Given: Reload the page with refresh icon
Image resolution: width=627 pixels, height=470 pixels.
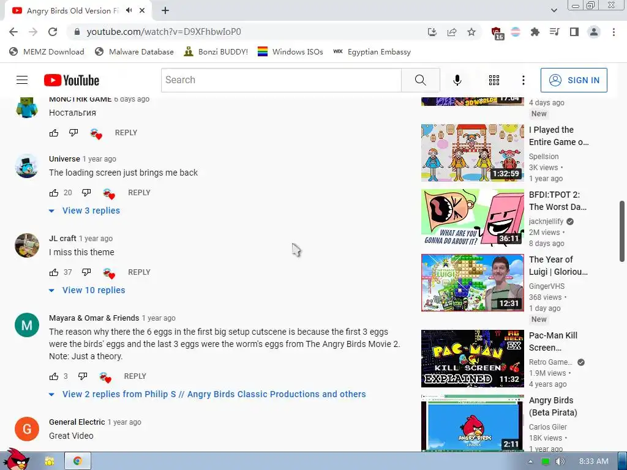Looking at the screenshot, I should pyautogui.click(x=53, y=32).
